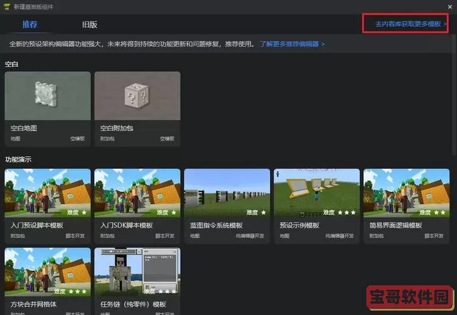This screenshot has height=315, width=457.
Task: Click the 空白 section heading
Action: point(11,64)
